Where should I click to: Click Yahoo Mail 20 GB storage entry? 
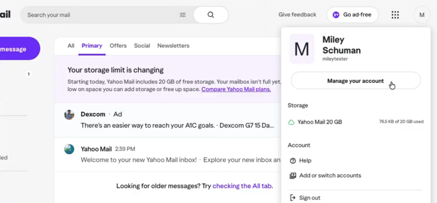click(320, 122)
